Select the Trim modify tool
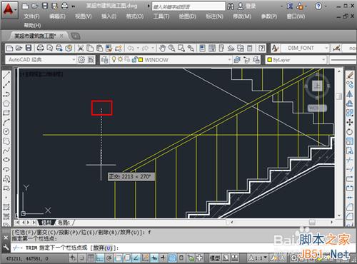 (x=350, y=160)
